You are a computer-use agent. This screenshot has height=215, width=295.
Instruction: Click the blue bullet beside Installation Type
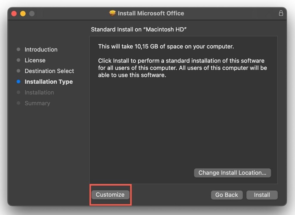(19, 82)
